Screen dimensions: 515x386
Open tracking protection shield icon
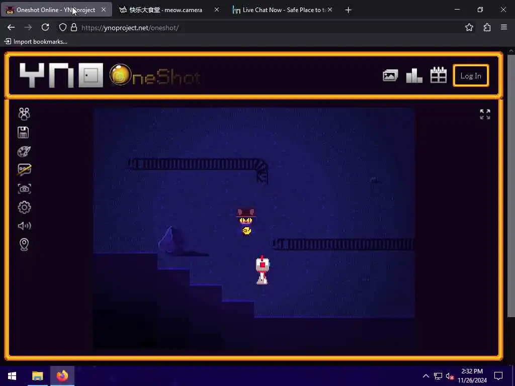click(62, 28)
